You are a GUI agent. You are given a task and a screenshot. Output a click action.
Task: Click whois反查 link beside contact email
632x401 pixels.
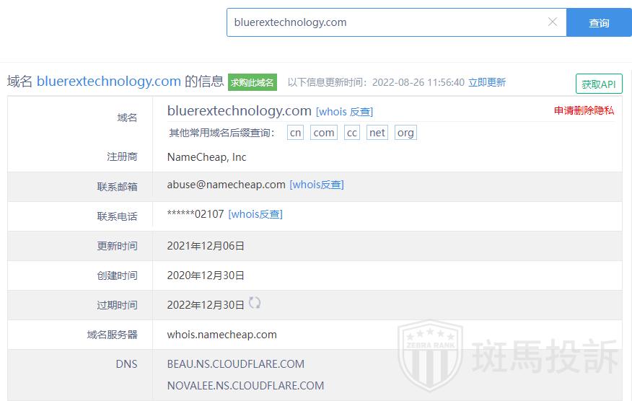tap(317, 185)
